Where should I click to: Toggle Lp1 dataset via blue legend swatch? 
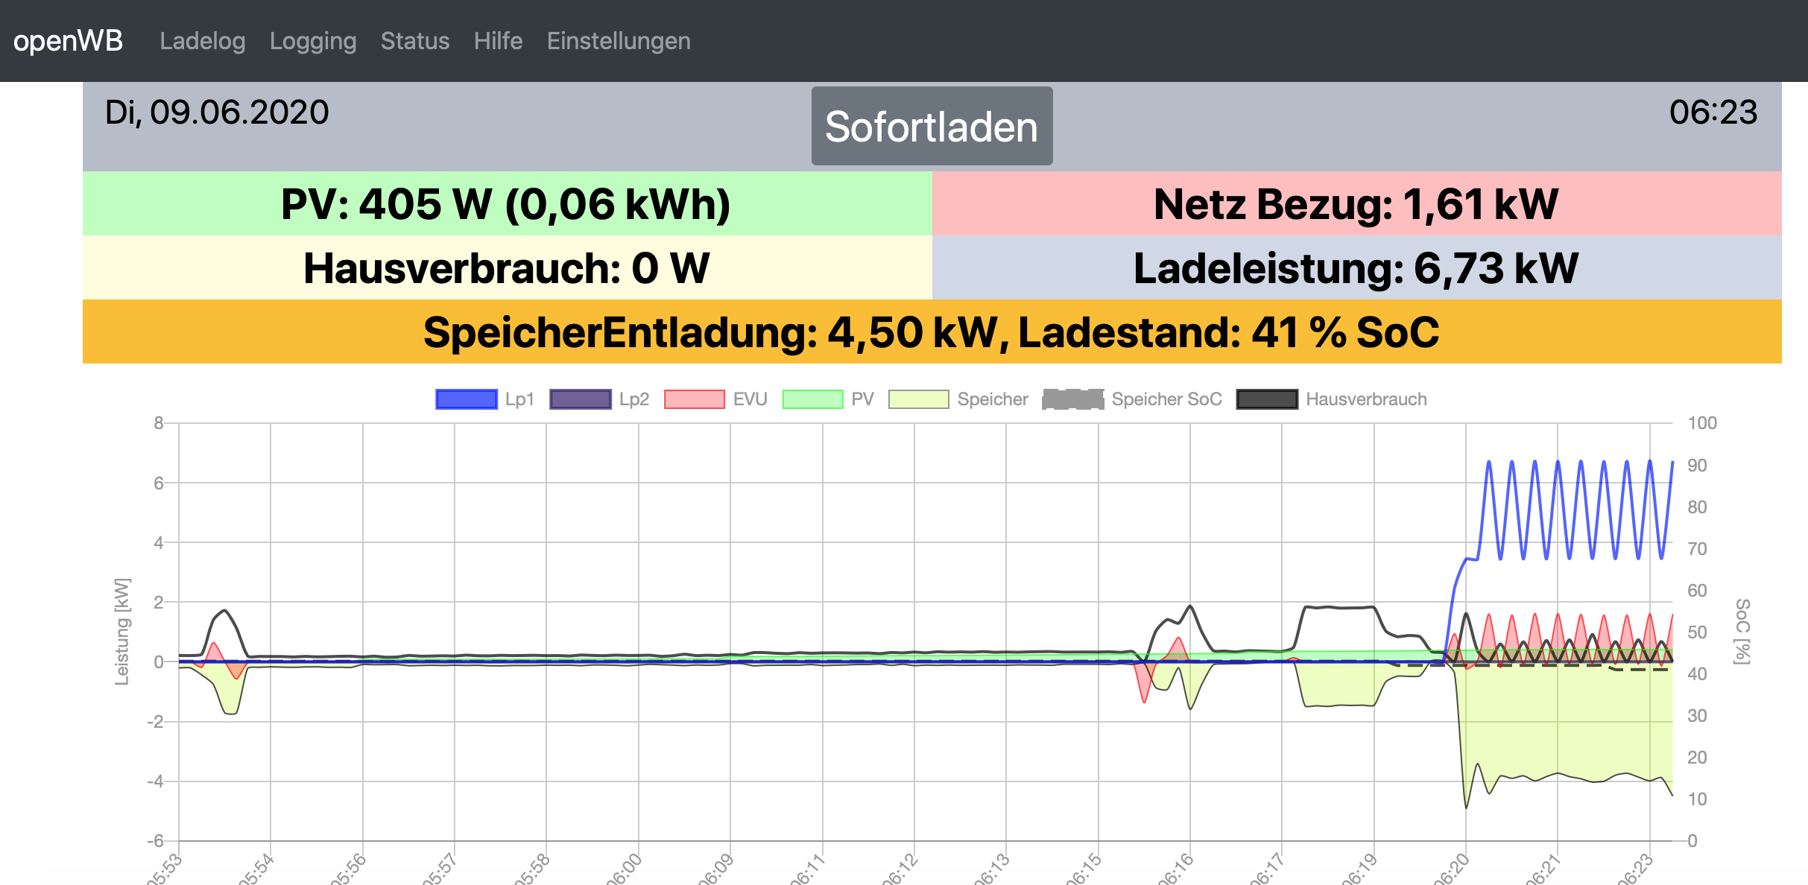click(x=466, y=399)
